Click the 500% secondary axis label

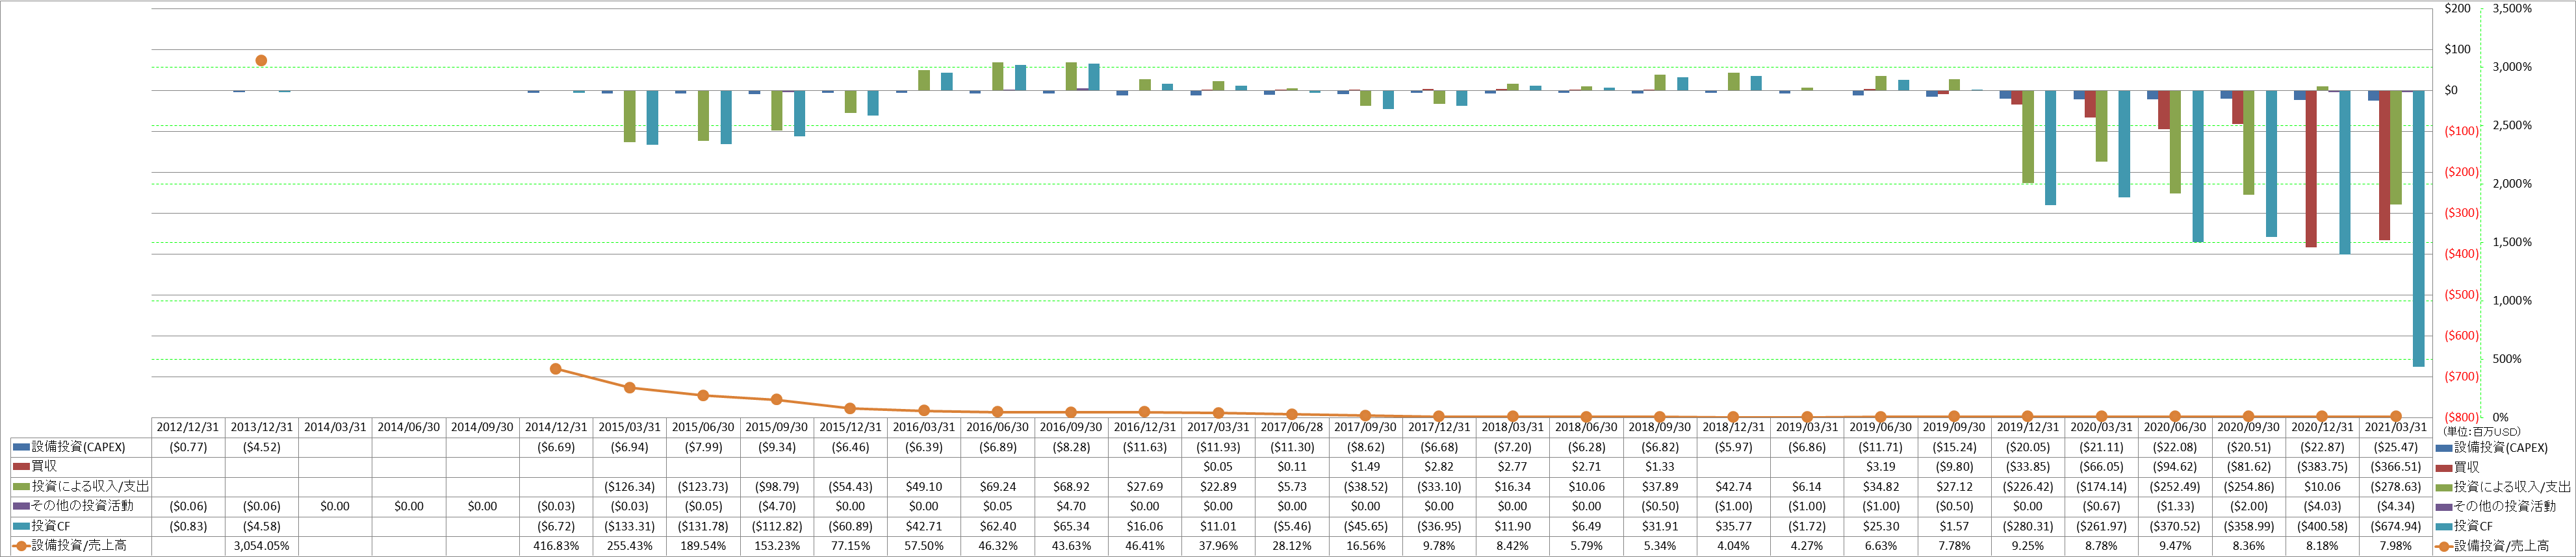point(2507,360)
